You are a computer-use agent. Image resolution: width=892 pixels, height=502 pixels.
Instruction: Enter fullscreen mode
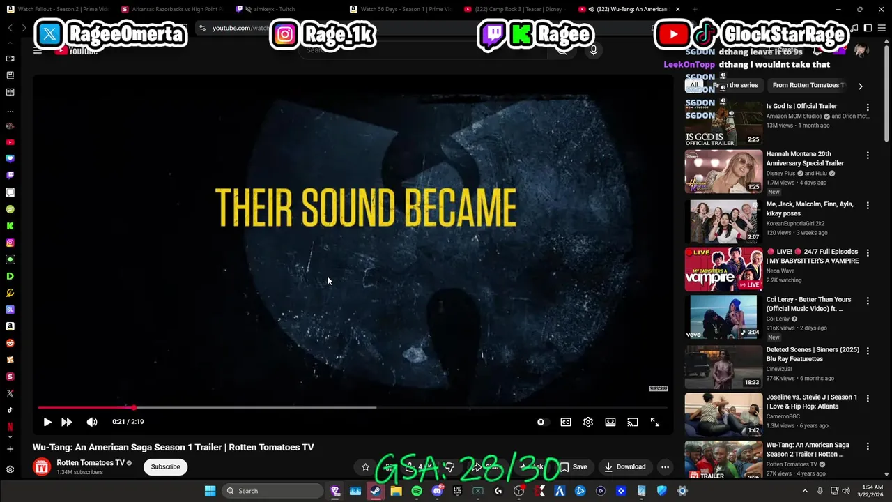655,422
